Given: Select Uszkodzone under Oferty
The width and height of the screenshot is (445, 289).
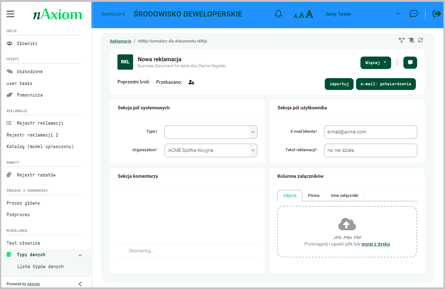Looking at the screenshot, I should click(x=30, y=71).
